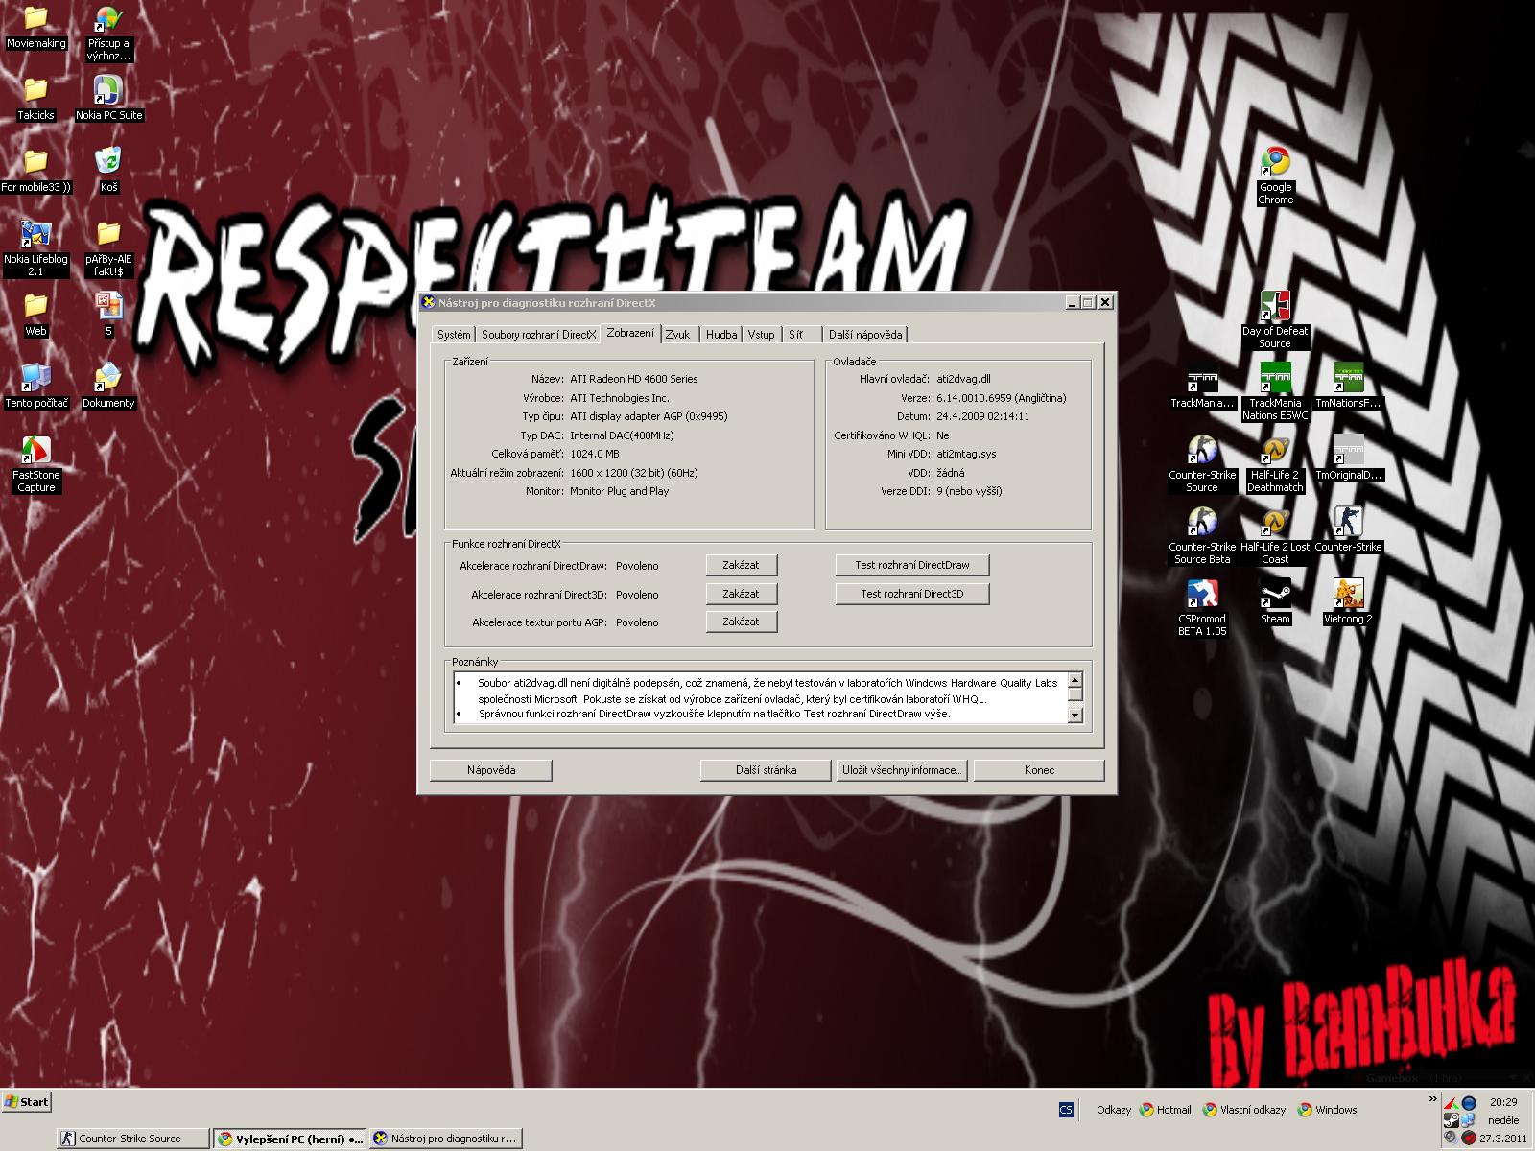Click the Poznámky scrollbar down arrow
Image resolution: width=1535 pixels, height=1151 pixels.
click(x=1074, y=715)
